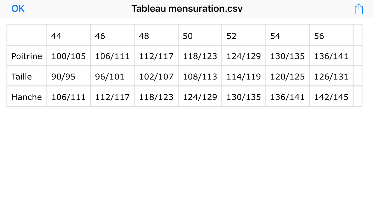Select the Poitrine cell 136/141
Screen dimensions: 374x210
[331, 56]
